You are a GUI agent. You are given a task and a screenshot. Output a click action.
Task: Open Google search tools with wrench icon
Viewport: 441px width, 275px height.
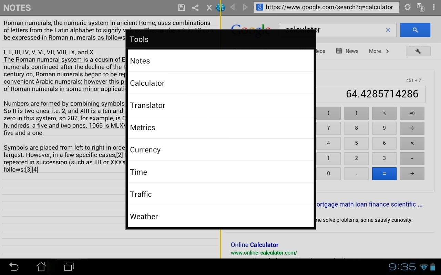click(x=418, y=51)
